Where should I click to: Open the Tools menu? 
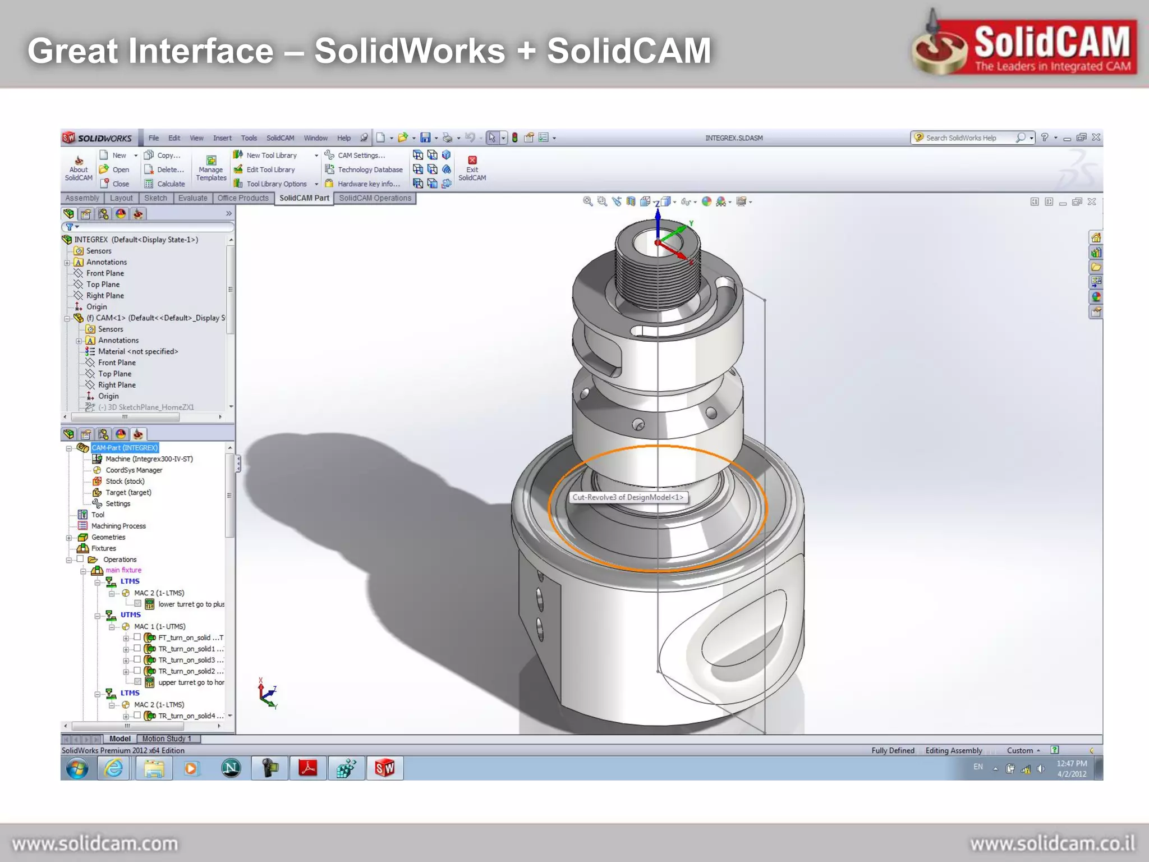point(249,138)
